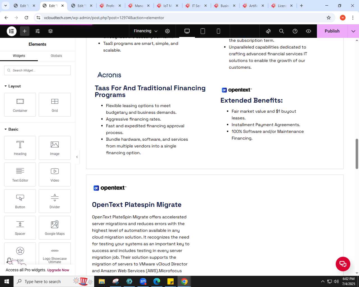Collapse the Basic widgets section
Screen dimensions: 359x287
(x=11, y=129)
